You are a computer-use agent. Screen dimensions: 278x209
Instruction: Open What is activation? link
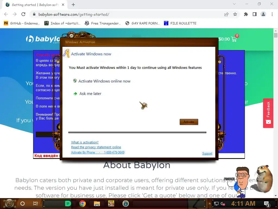pyautogui.click(x=85, y=142)
